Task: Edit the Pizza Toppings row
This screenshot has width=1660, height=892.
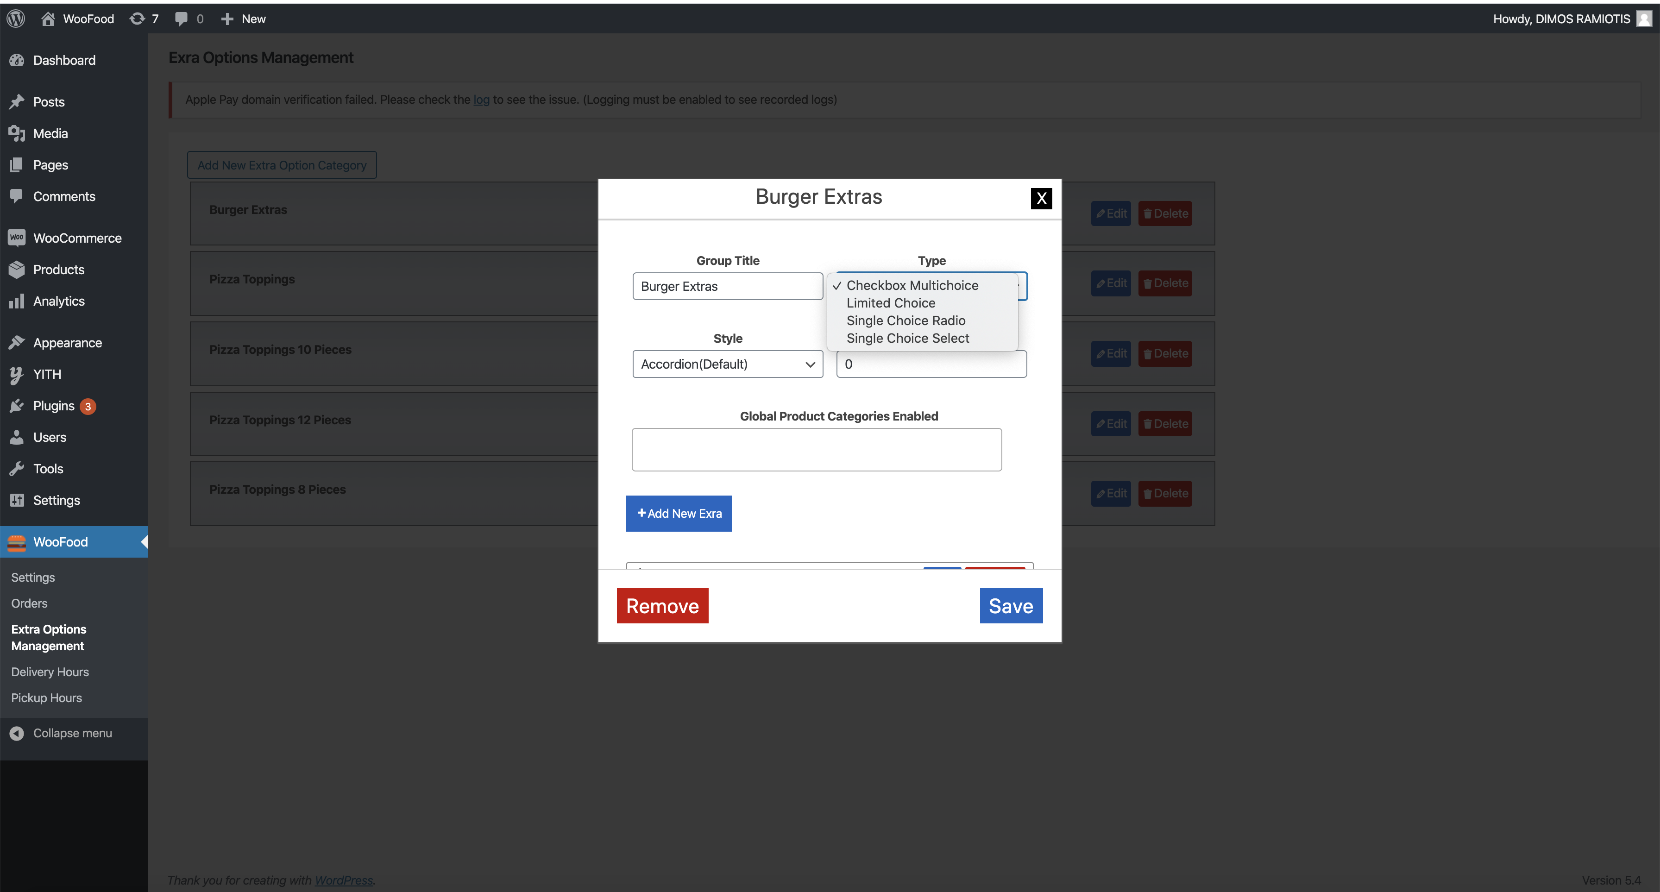Action: point(1111,283)
